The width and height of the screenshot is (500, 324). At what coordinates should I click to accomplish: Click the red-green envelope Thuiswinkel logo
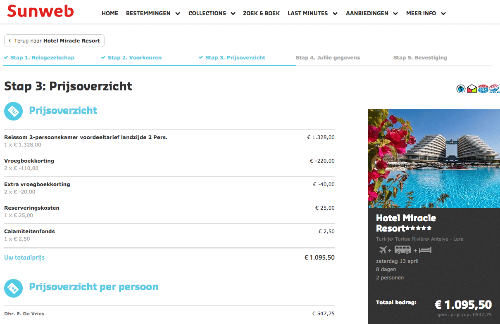(472, 89)
